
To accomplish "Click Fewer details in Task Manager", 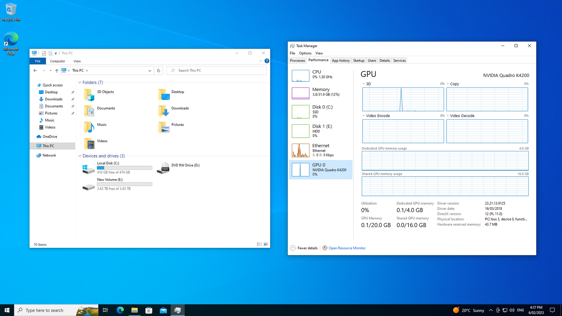I will (304, 248).
